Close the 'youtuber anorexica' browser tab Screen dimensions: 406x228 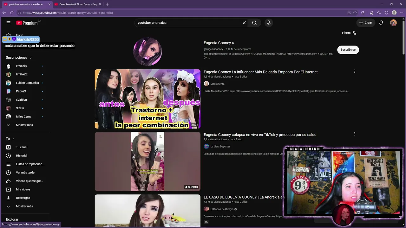pyautogui.click(x=49, y=4)
